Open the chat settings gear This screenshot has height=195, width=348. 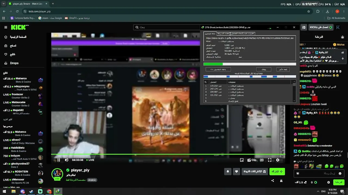point(328,182)
